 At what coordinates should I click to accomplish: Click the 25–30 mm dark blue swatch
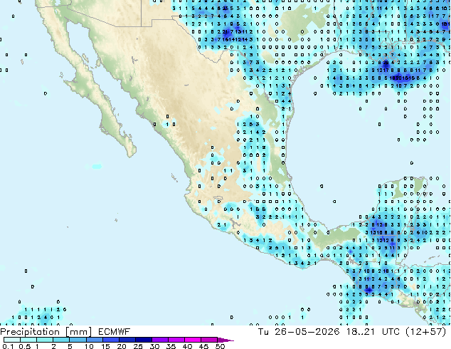pos(144,340)
